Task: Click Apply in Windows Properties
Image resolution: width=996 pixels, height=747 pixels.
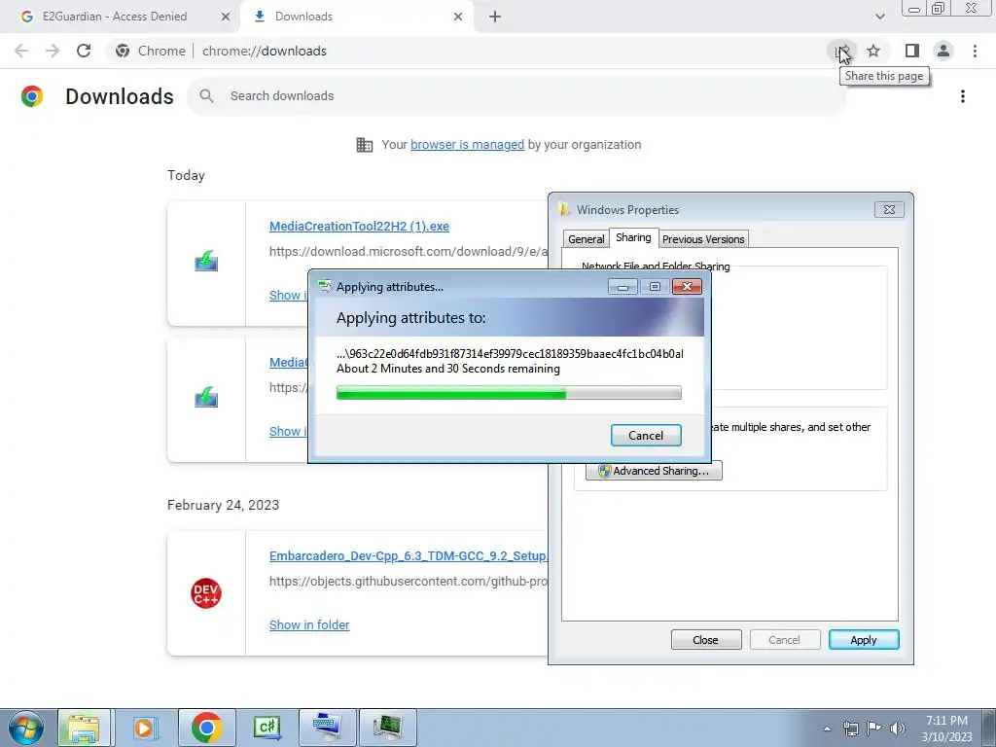Action: point(864,640)
